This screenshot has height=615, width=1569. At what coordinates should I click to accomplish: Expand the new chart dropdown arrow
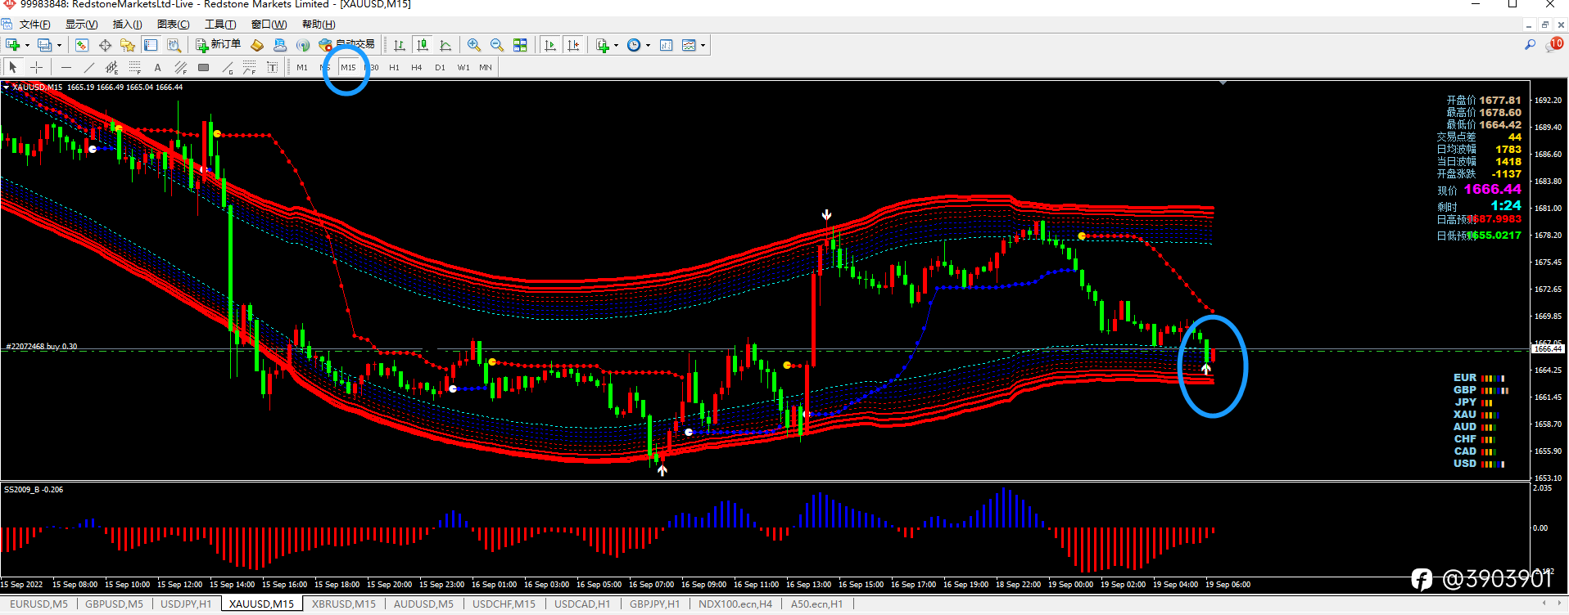click(x=27, y=45)
